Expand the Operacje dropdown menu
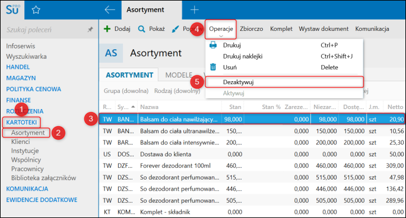This screenshot has height=218, width=406. click(221, 29)
